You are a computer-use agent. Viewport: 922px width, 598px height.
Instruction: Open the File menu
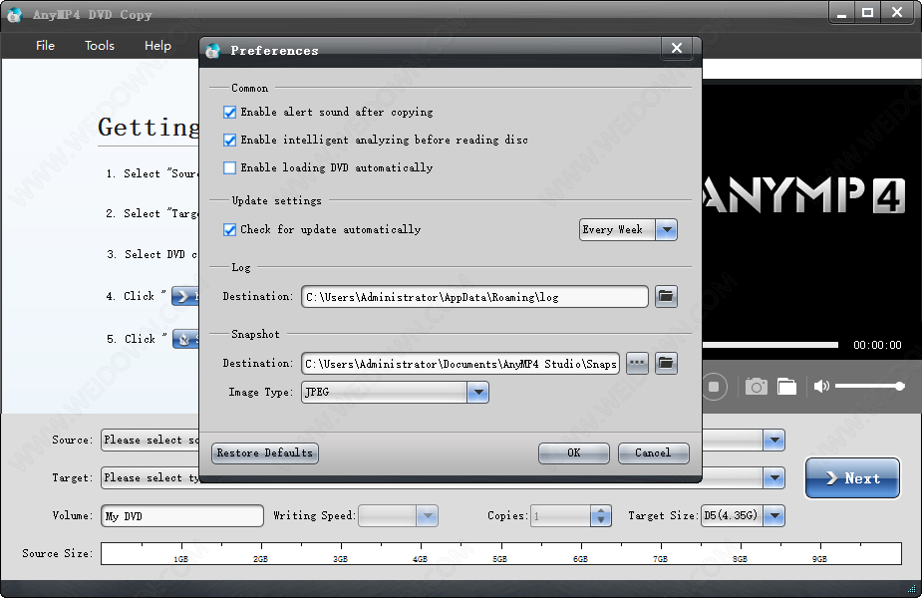pyautogui.click(x=45, y=46)
